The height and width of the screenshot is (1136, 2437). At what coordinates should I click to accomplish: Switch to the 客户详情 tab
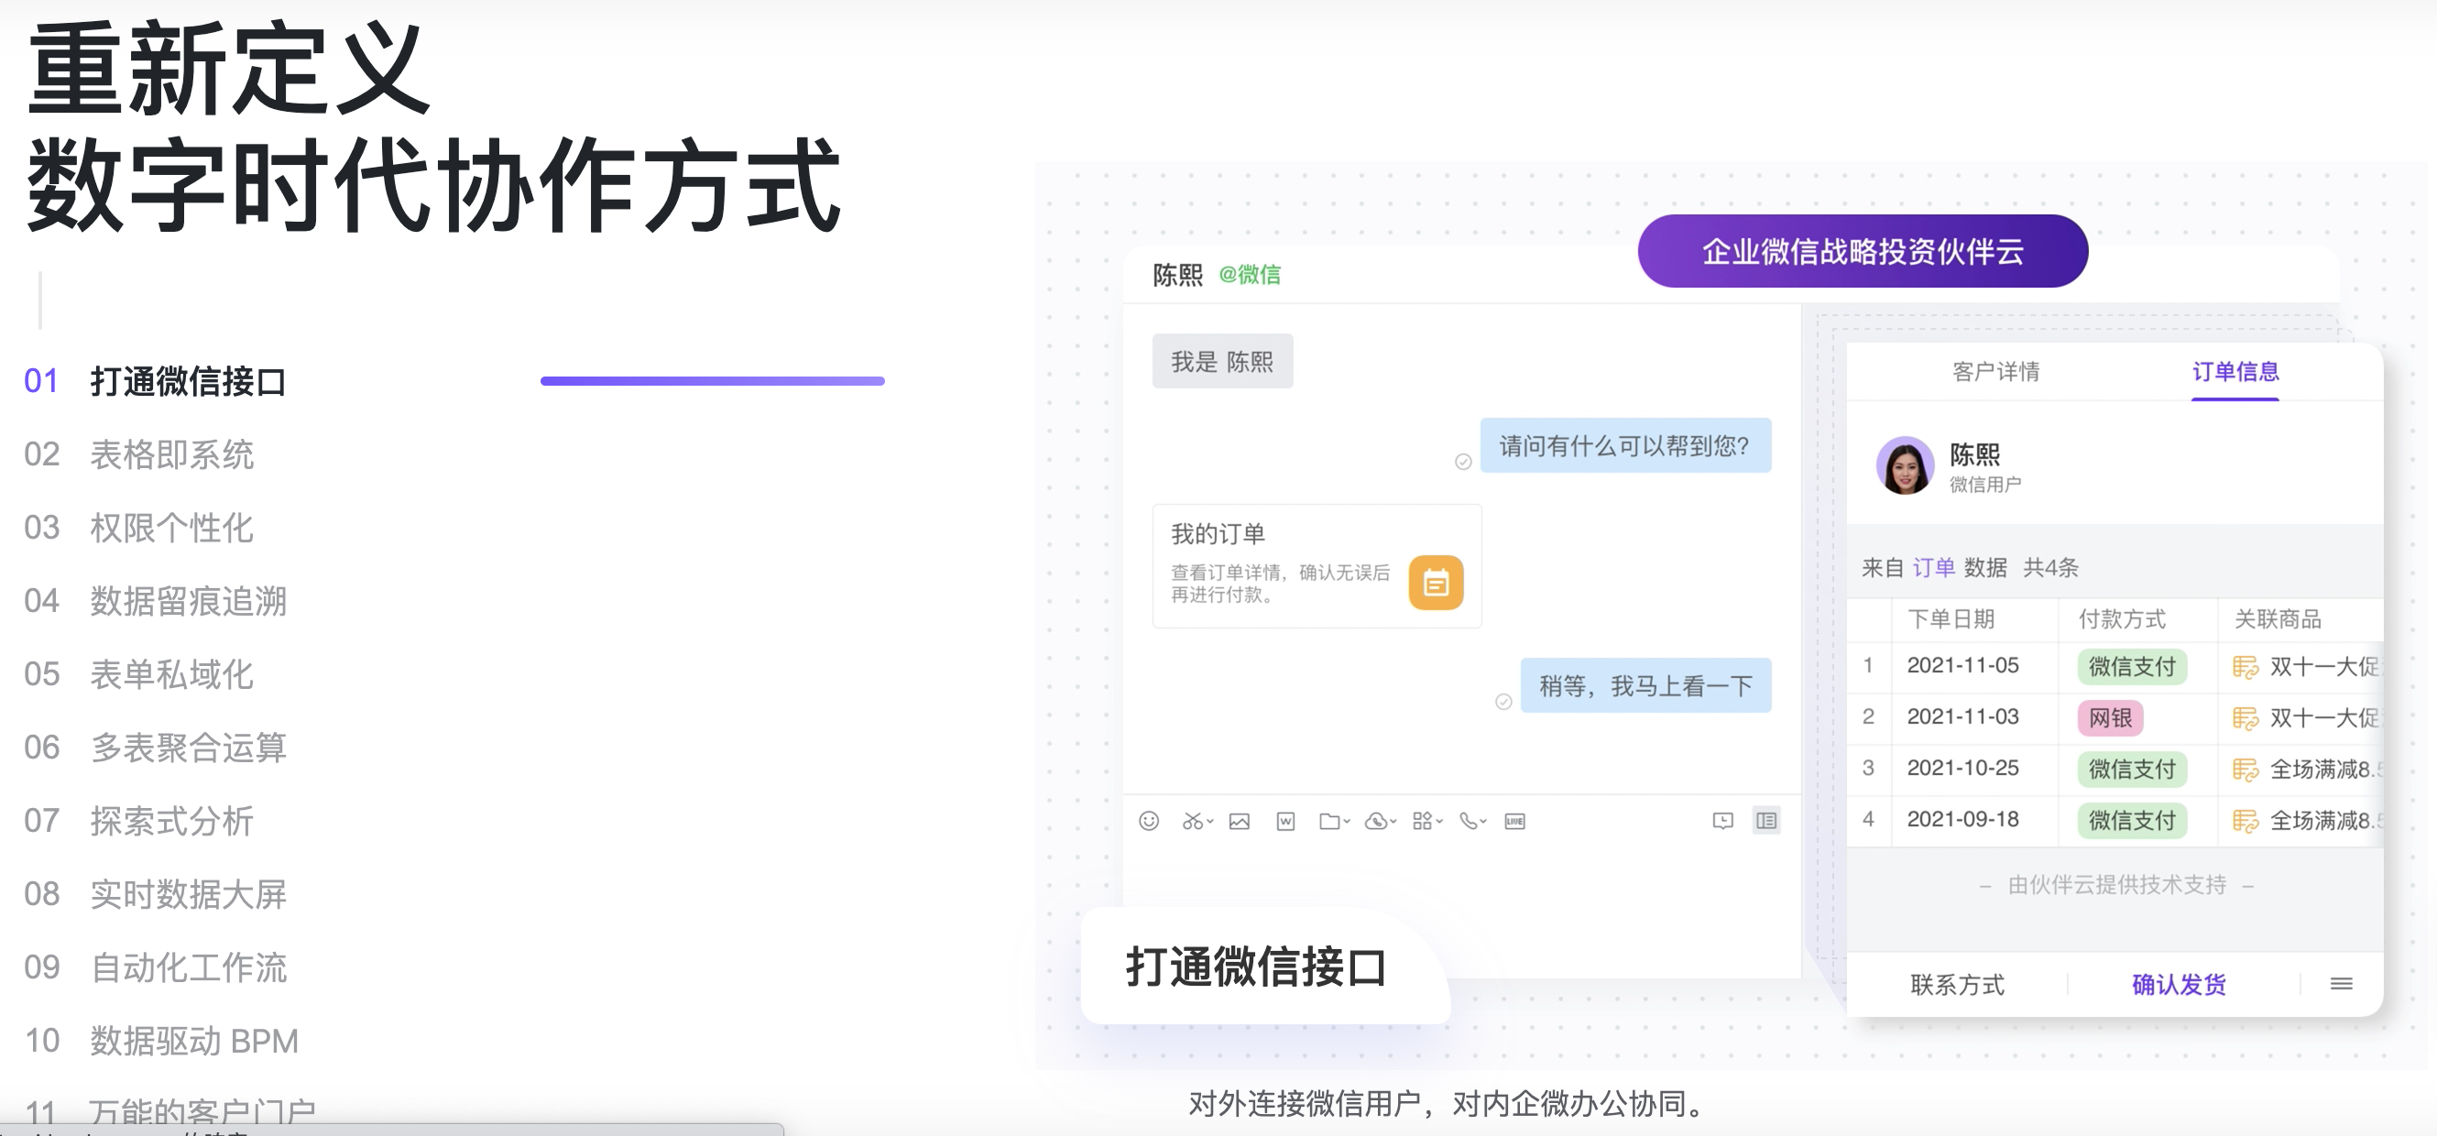click(1995, 372)
